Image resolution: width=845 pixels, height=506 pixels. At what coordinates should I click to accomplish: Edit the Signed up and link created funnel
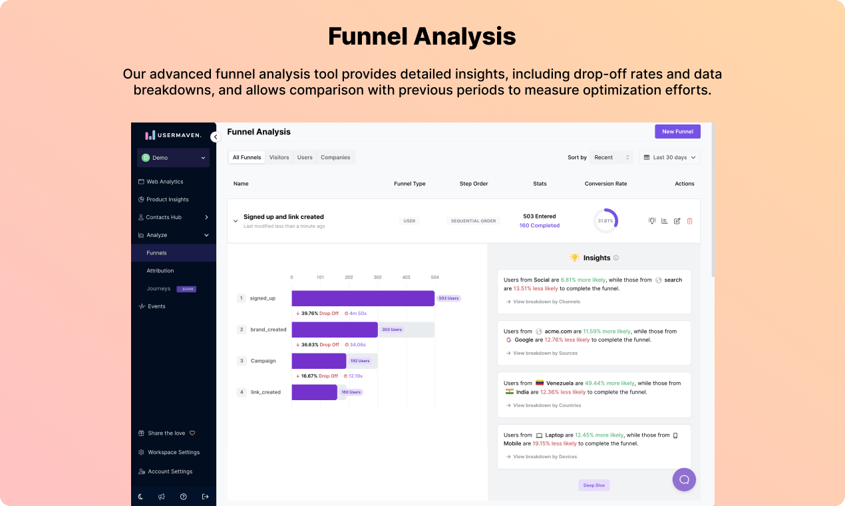click(677, 221)
